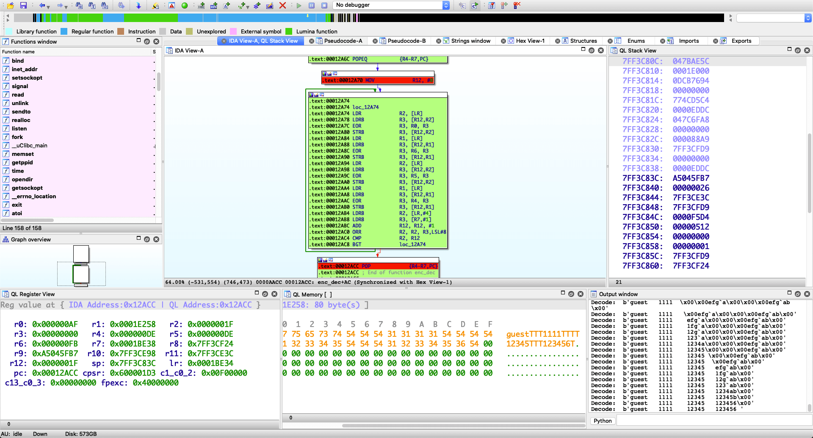Image resolution: width=813 pixels, height=438 pixels.
Task: Open the back-navigation history dropdown arrow
Action: click(48, 7)
